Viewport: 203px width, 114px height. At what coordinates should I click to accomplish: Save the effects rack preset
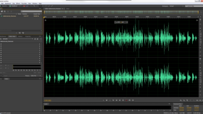(35, 39)
